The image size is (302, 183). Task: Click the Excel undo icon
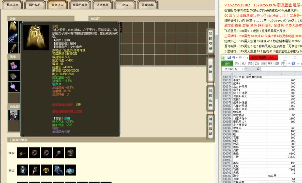[234, 58]
